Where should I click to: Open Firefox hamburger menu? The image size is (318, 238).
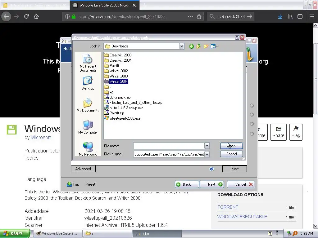[x=312, y=16]
